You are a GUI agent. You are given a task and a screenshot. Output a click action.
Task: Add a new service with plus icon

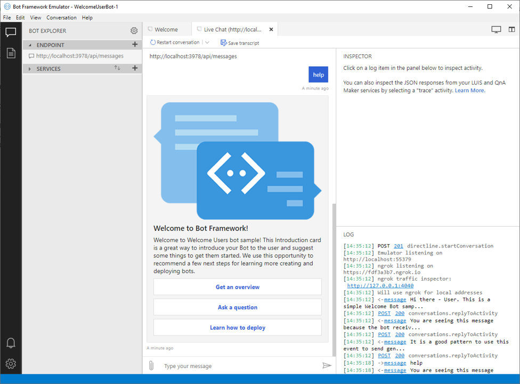click(x=135, y=68)
